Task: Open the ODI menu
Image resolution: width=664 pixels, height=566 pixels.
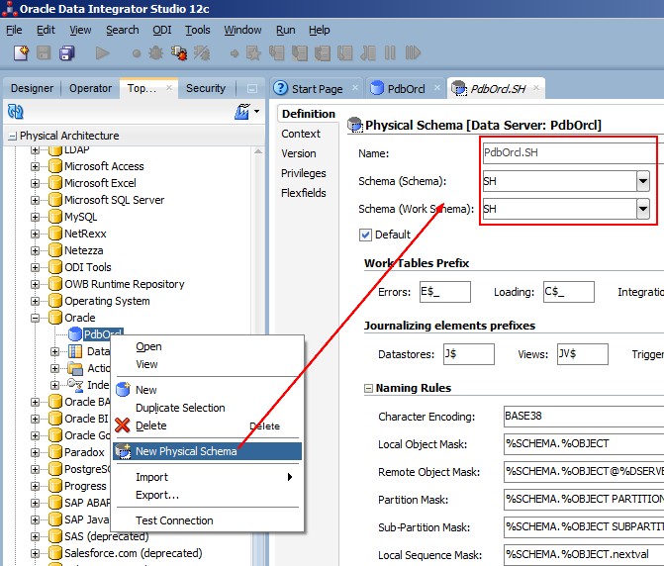Action: point(161,30)
